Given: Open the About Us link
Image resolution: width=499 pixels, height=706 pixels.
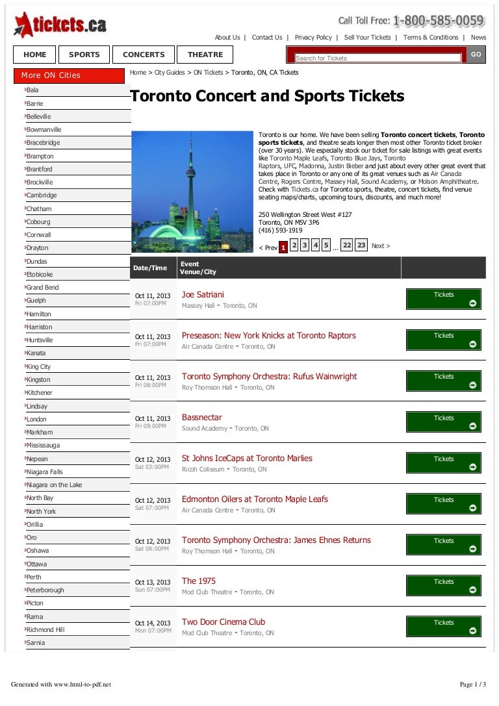Looking at the screenshot, I should click(x=227, y=38).
